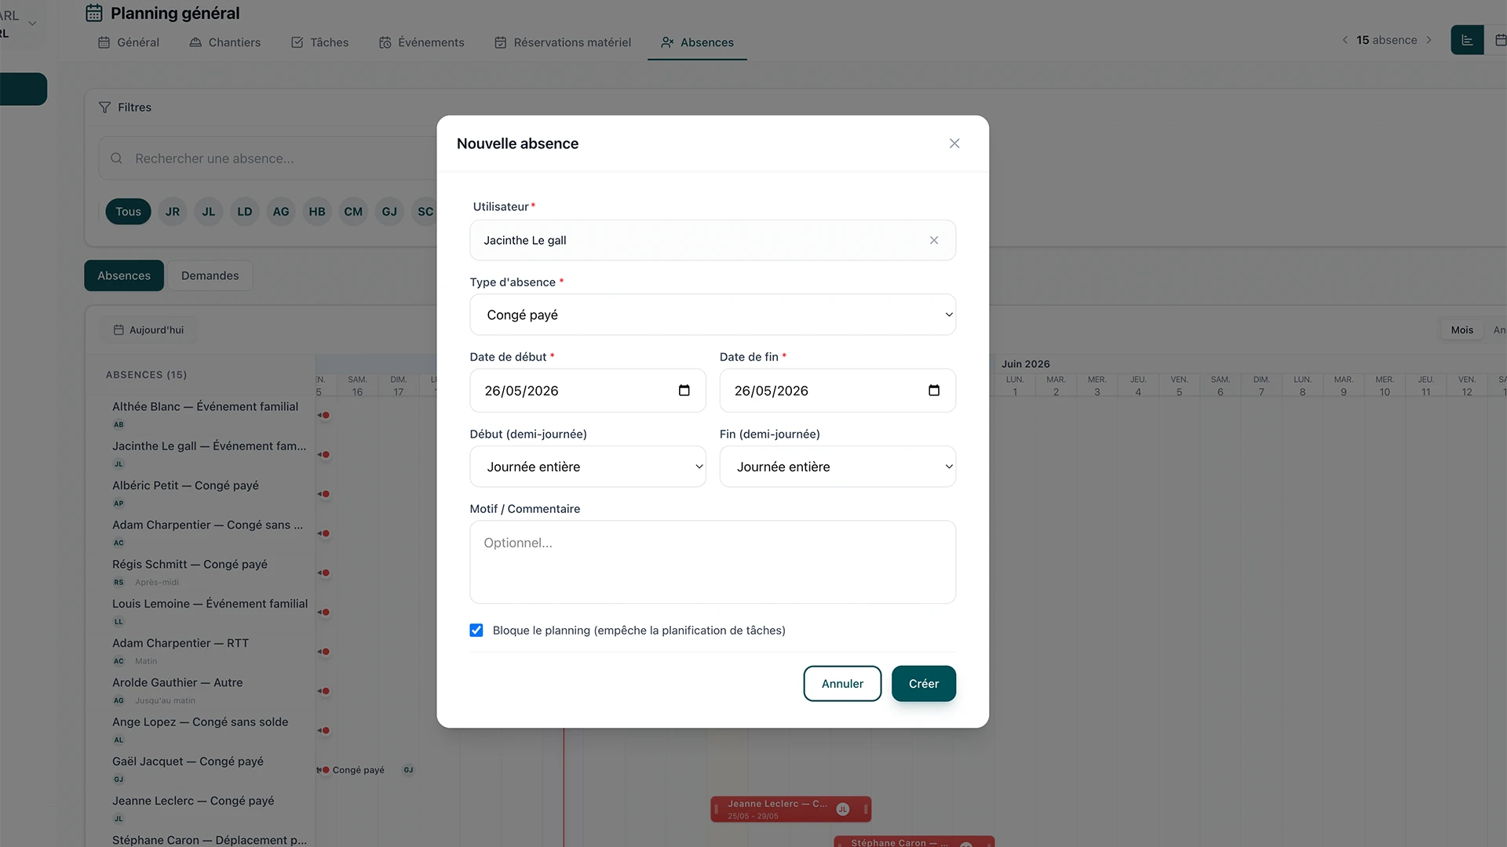Expand the company selector chevron

click(x=32, y=24)
